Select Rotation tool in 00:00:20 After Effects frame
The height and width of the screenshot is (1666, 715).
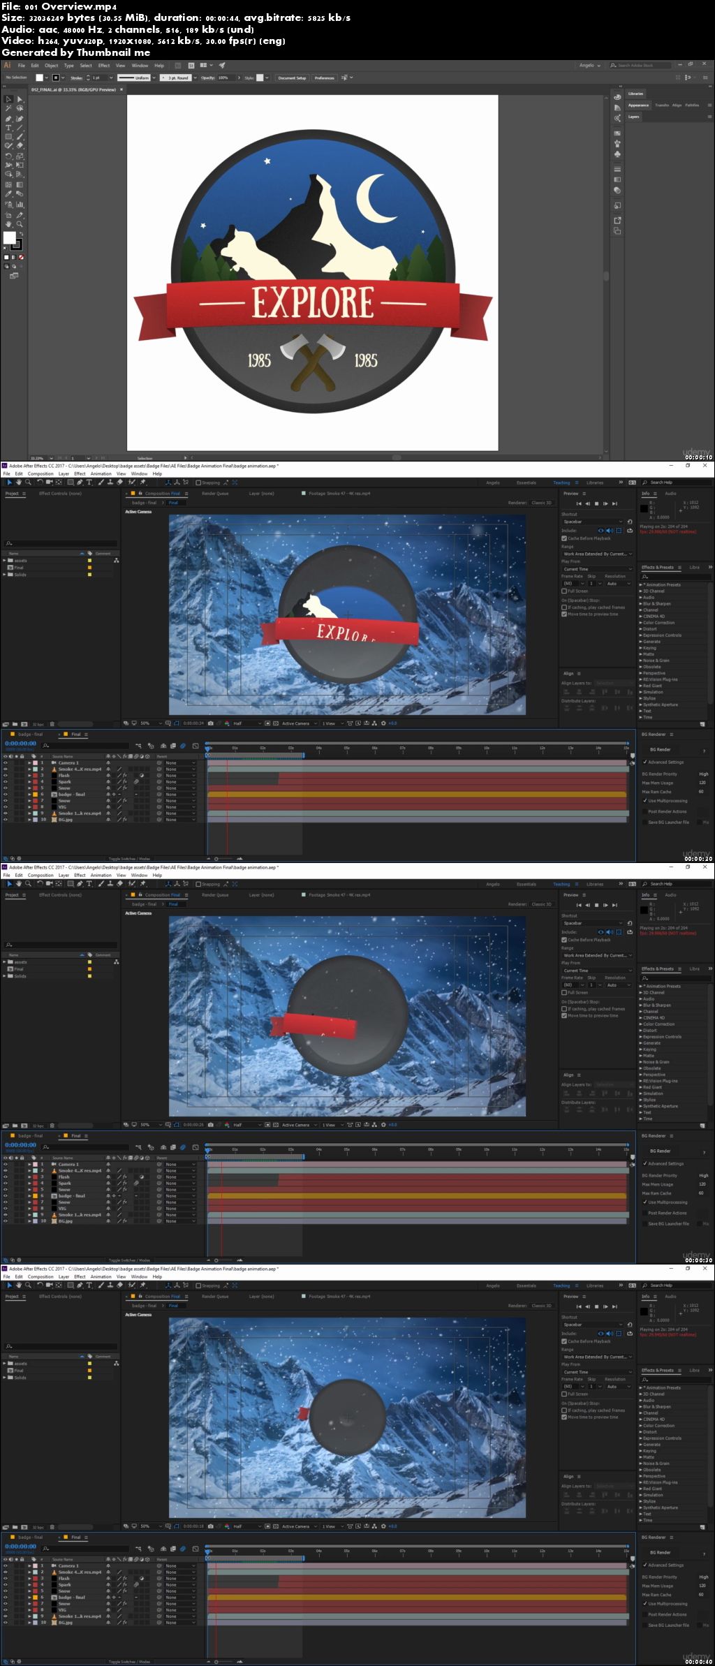40,482
